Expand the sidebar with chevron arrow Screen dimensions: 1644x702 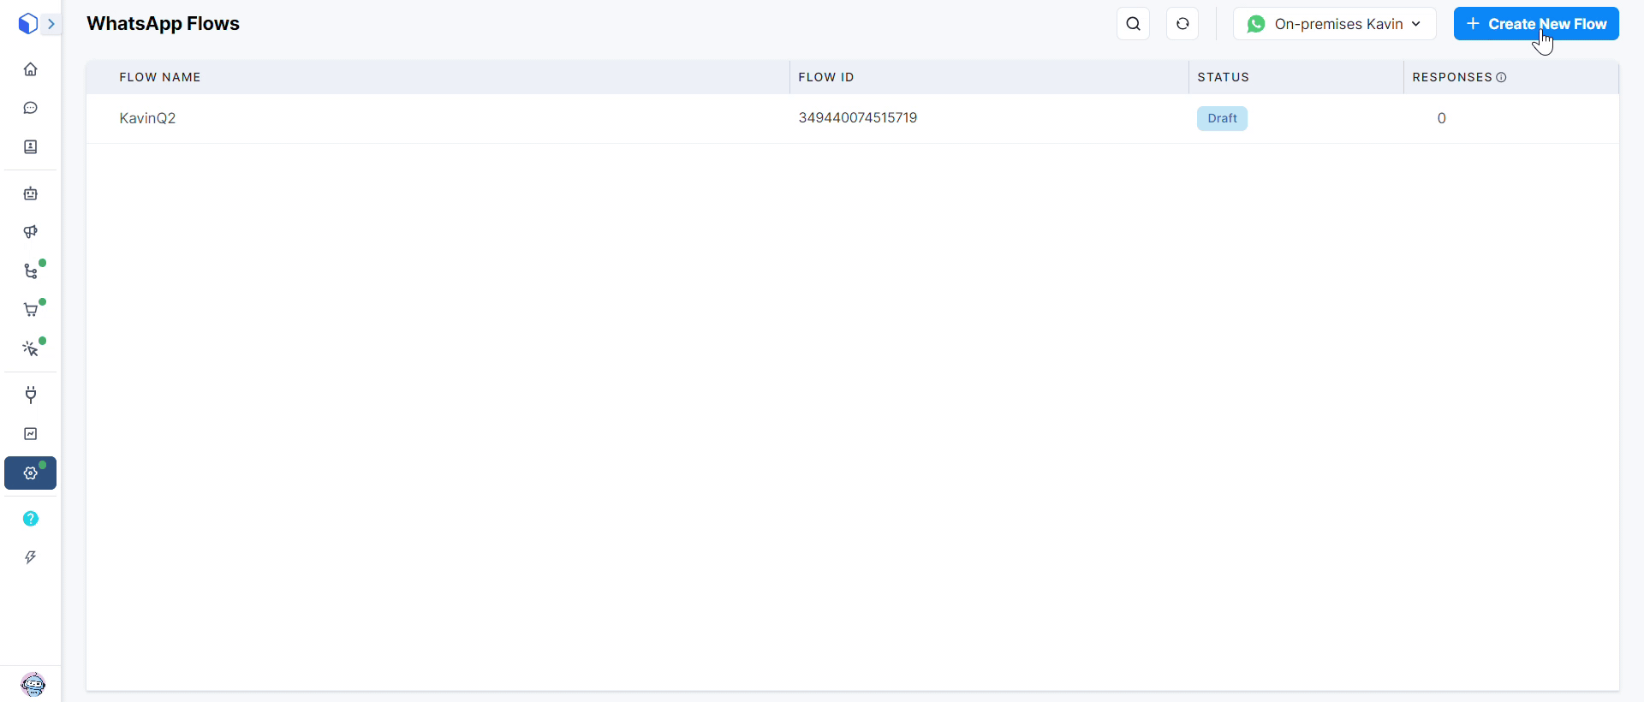pos(51,24)
